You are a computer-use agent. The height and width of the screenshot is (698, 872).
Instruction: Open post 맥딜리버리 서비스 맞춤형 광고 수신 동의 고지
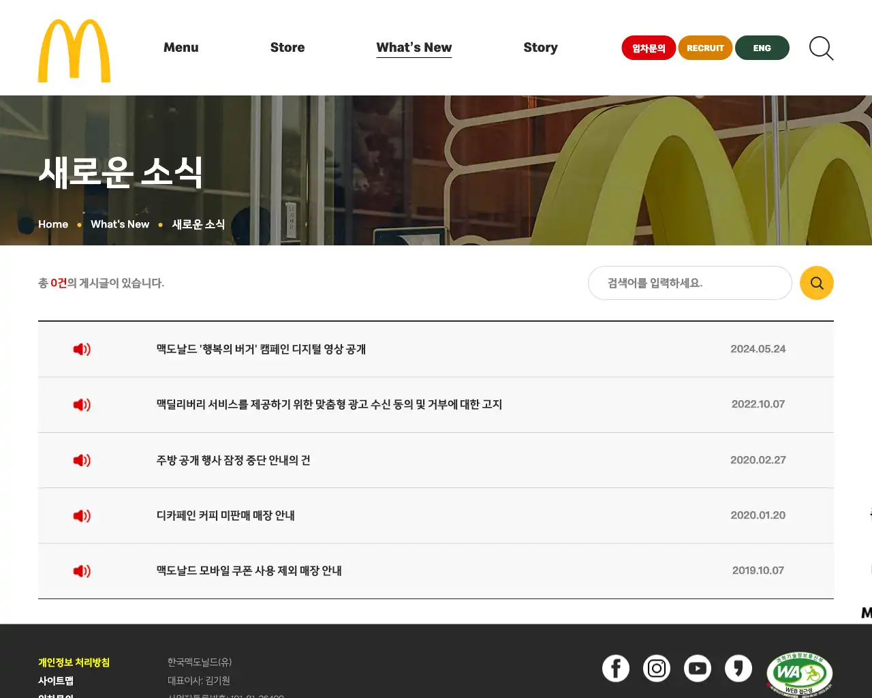point(329,405)
